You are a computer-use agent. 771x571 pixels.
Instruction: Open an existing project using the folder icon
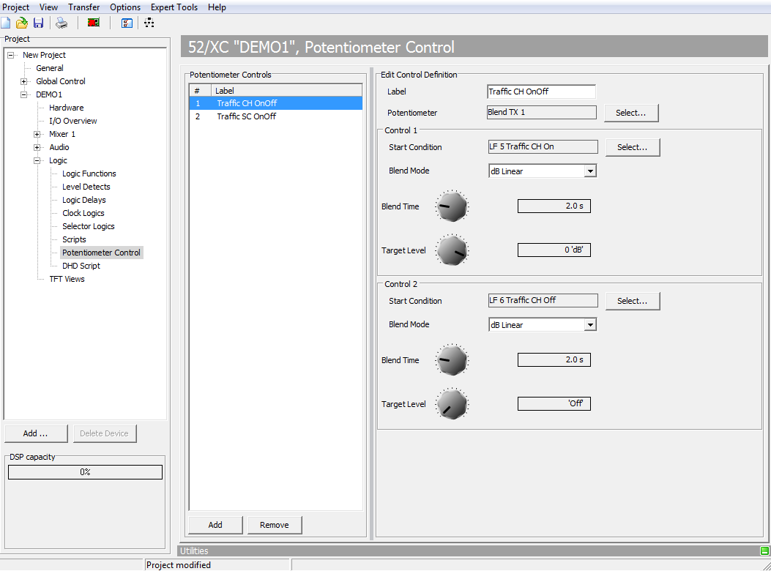point(23,23)
